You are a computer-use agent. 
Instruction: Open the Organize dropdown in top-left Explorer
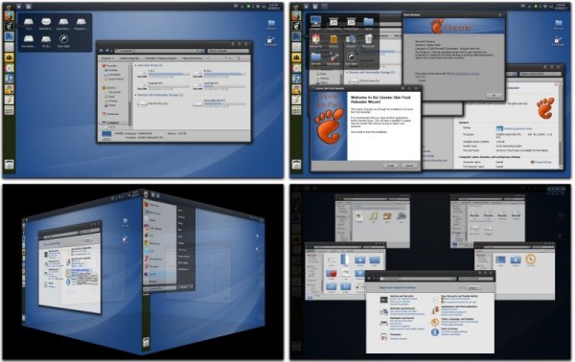click(107, 58)
